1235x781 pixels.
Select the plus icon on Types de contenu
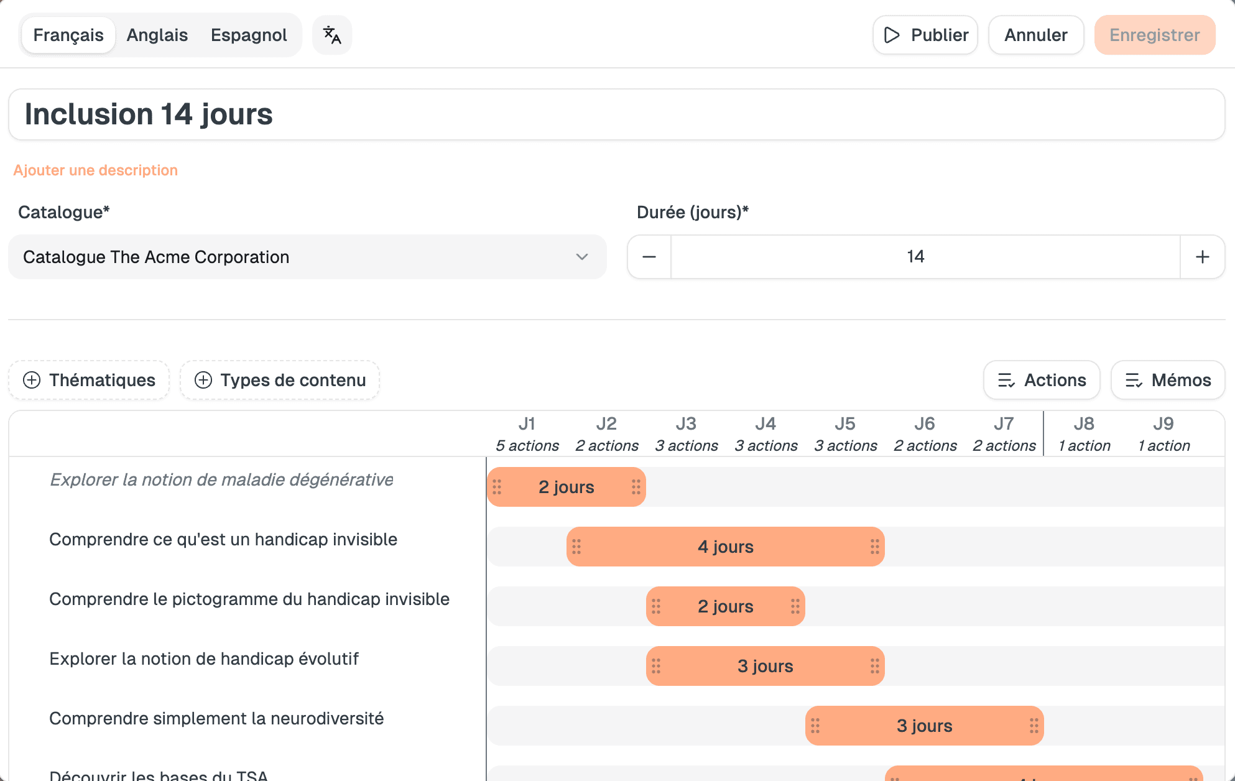(x=203, y=380)
